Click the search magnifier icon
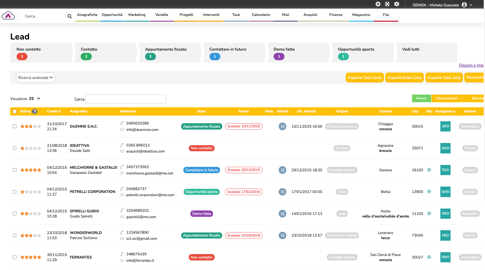This screenshot has height=270, width=485. (70, 16)
